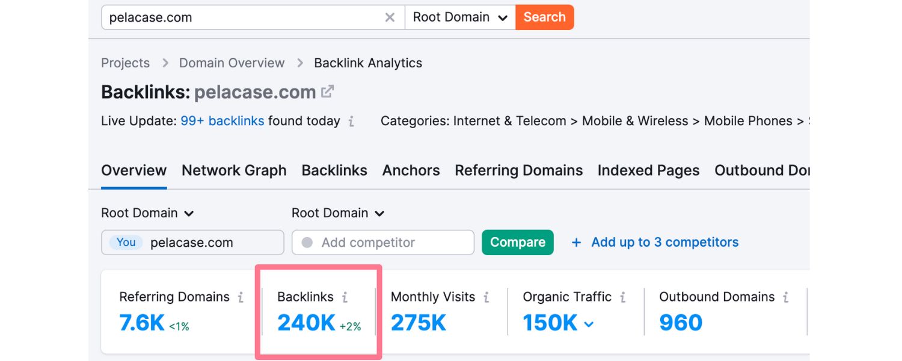Click the info icon beside Referring Domains

click(x=241, y=297)
